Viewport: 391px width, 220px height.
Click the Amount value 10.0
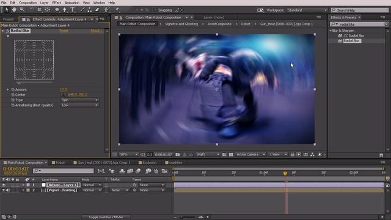63,89
